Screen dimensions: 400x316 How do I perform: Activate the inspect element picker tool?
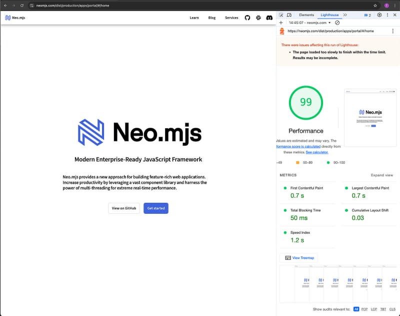pyautogui.click(x=281, y=15)
